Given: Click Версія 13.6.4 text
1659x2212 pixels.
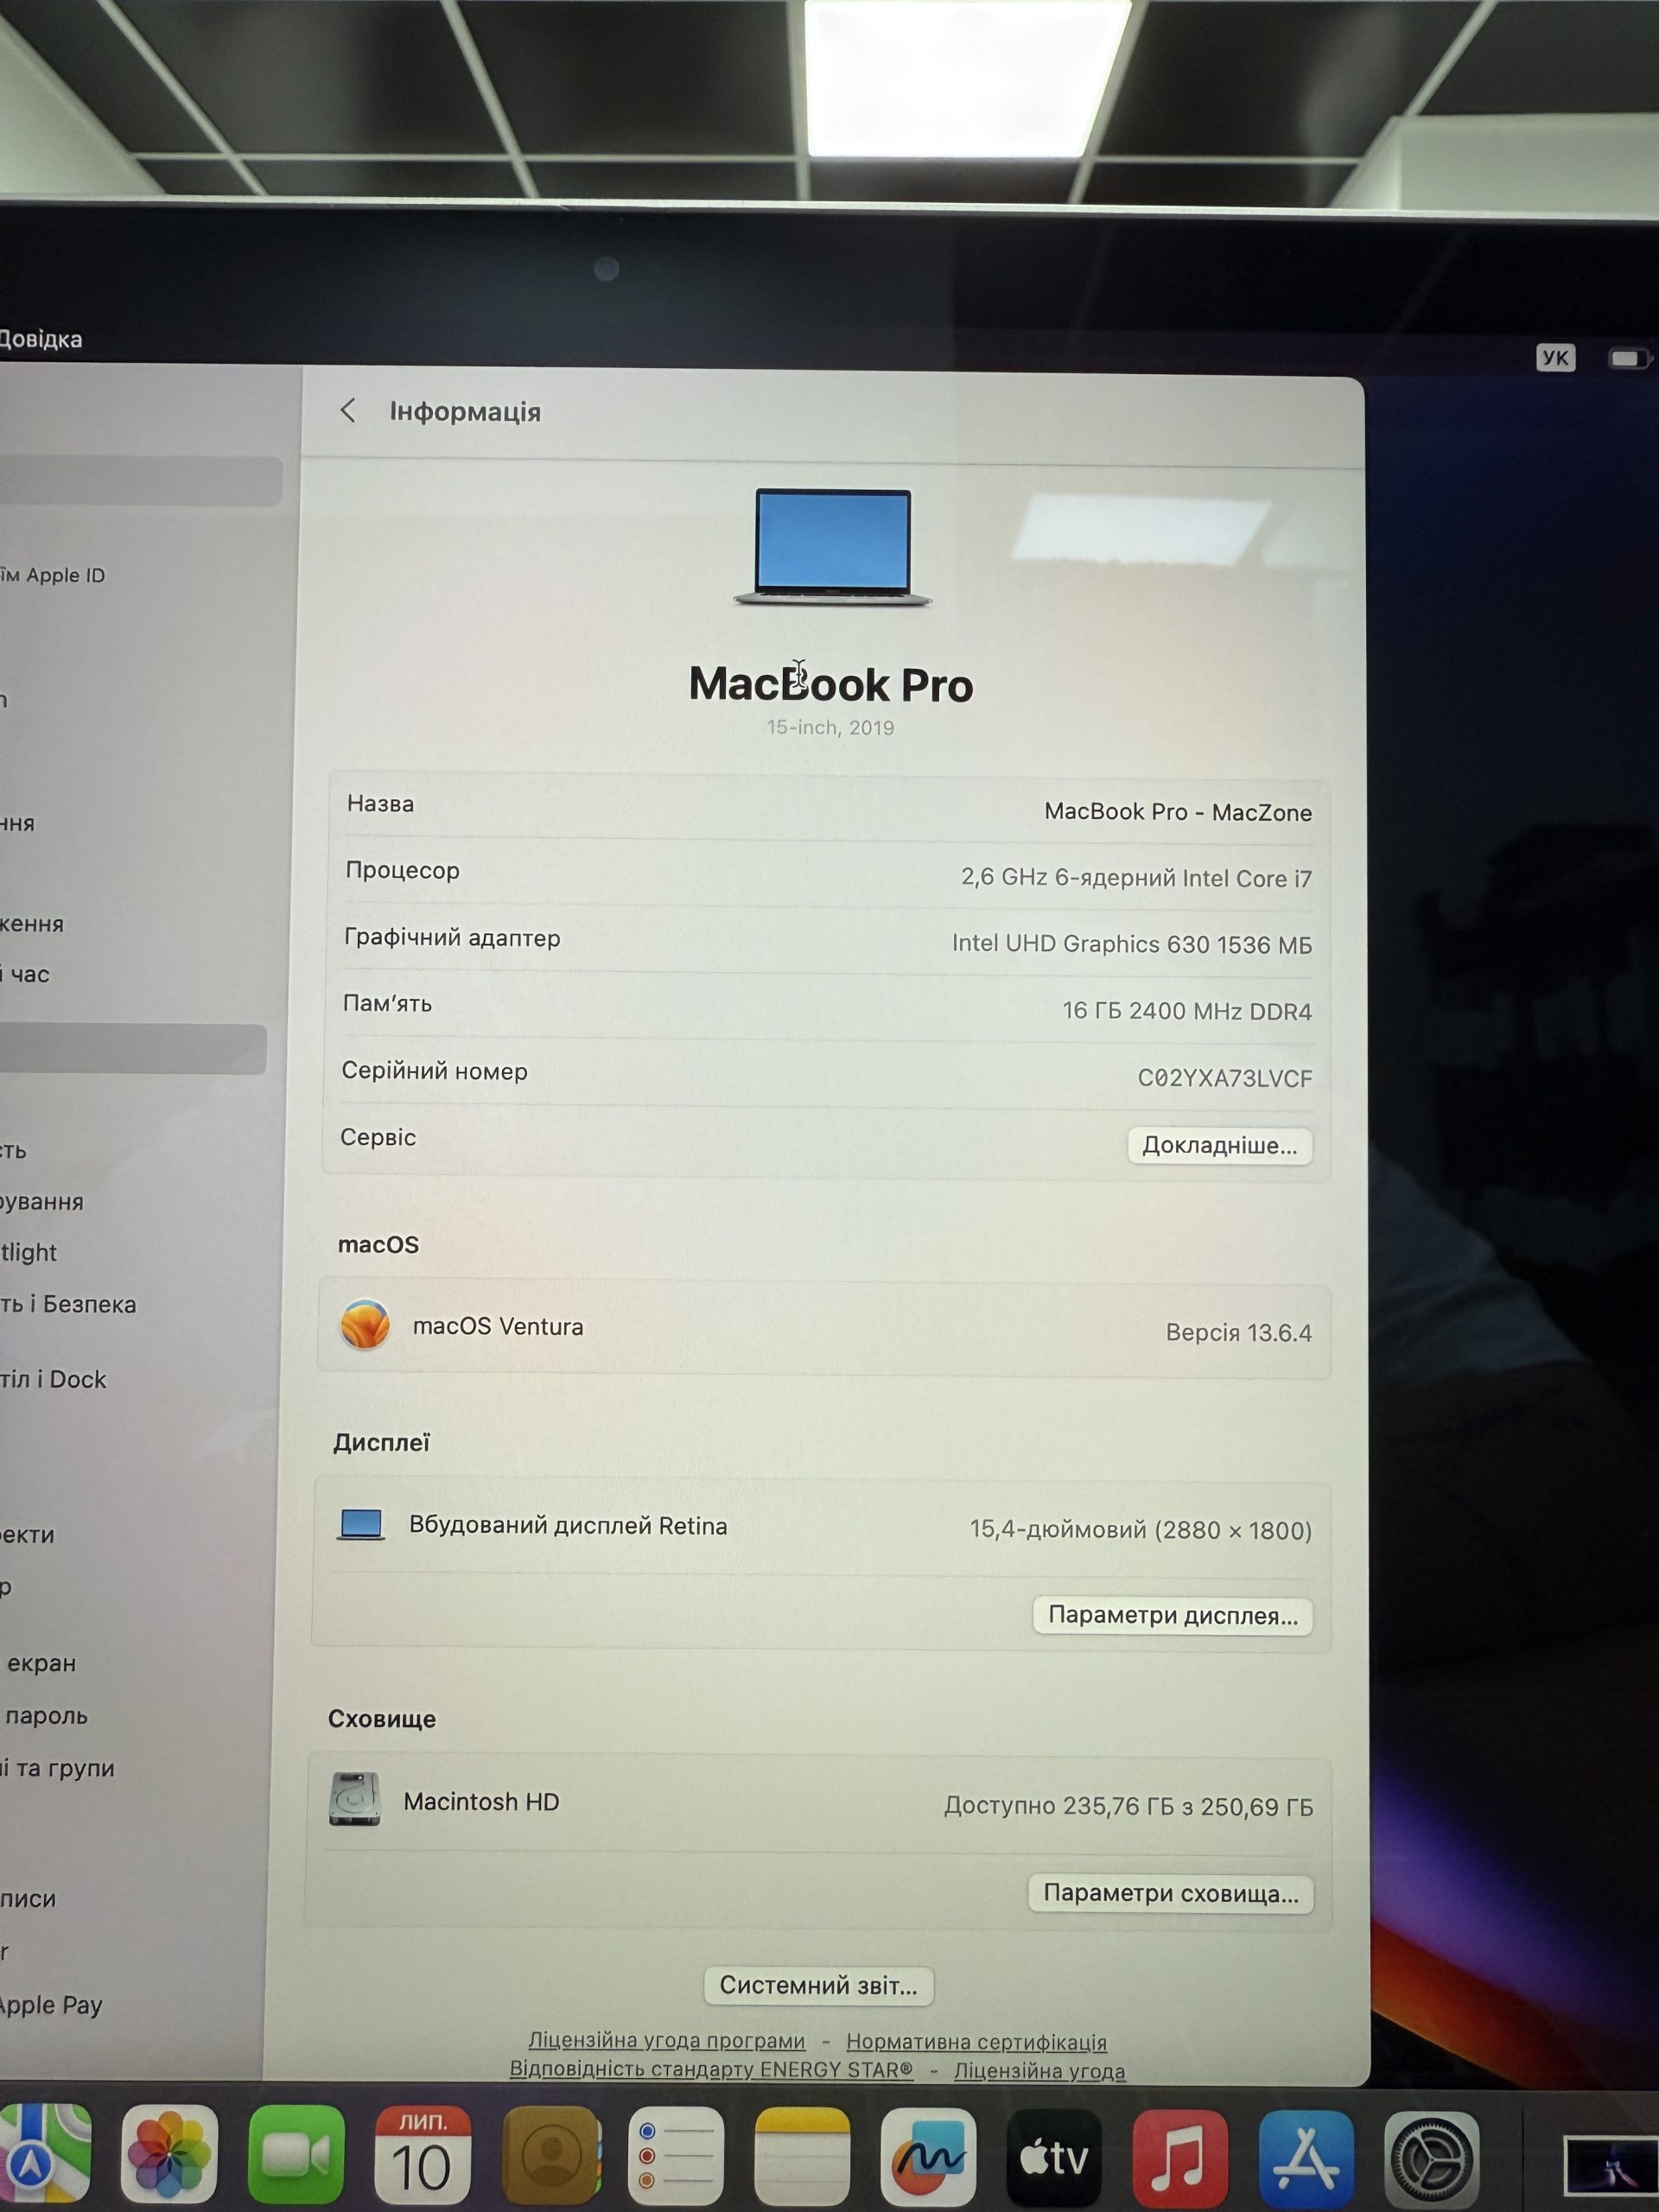Looking at the screenshot, I should click(x=1238, y=1332).
